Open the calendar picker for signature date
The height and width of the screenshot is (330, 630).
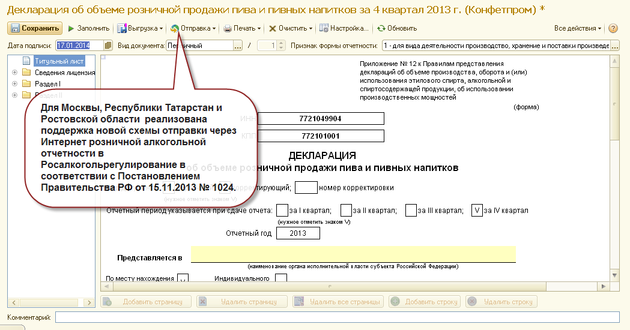108,46
